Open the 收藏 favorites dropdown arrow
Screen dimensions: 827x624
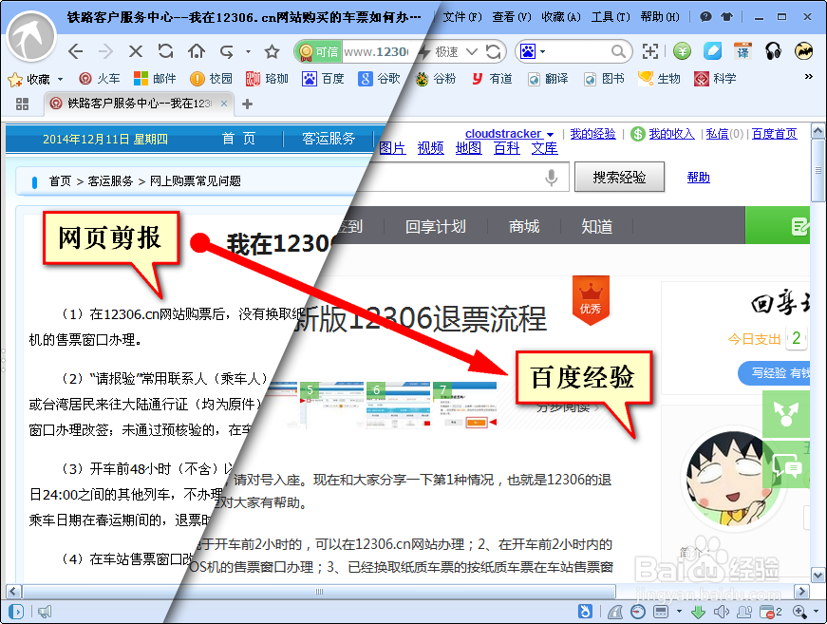[60, 79]
